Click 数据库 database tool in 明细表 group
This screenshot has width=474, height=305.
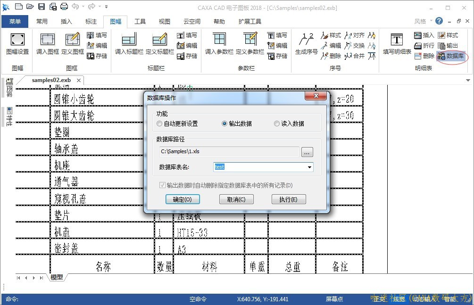(451, 56)
